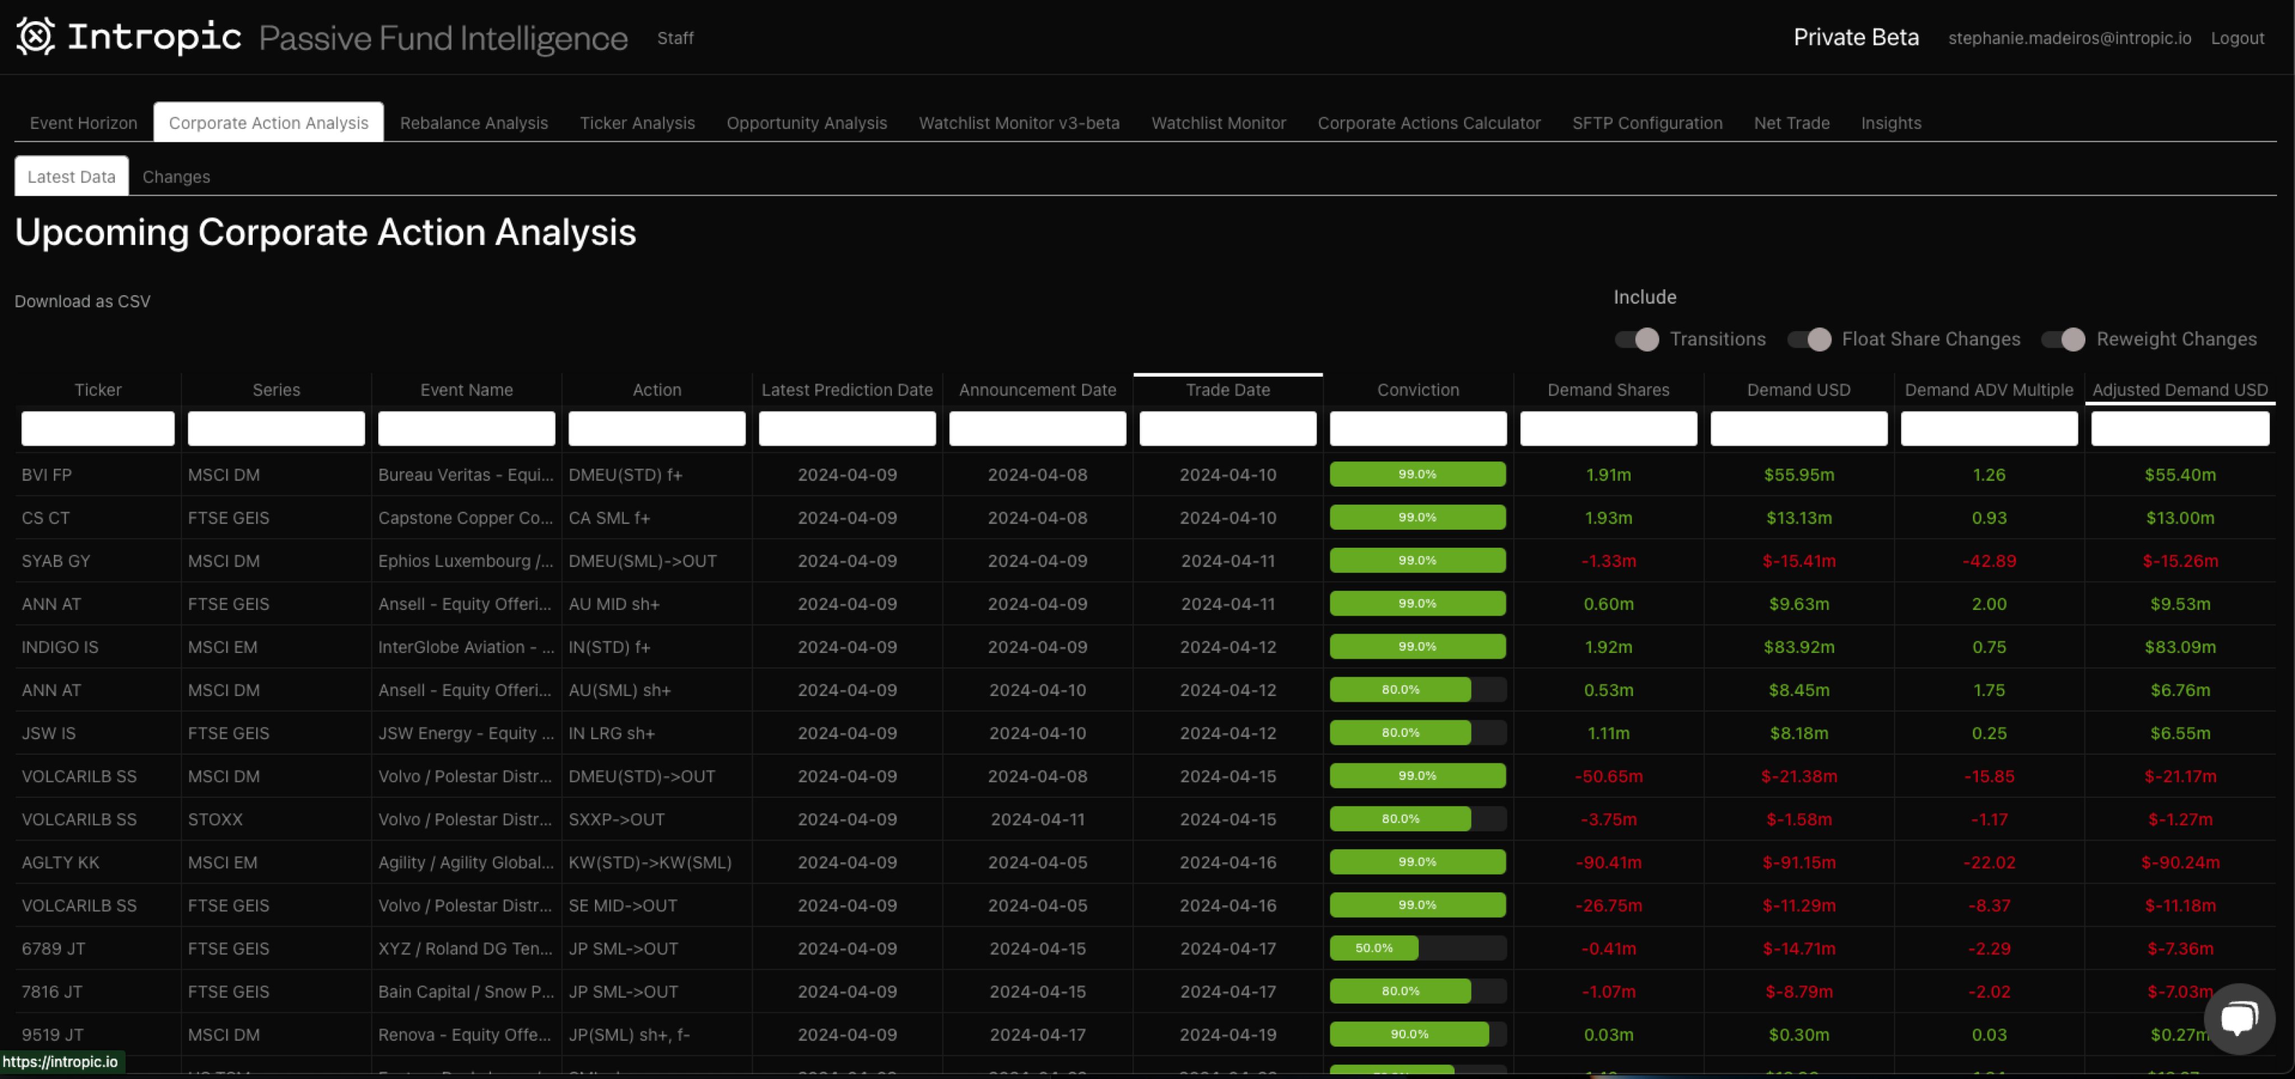Click the Intropic logo icon
Screen dimensions: 2295x1079
(x=36, y=36)
